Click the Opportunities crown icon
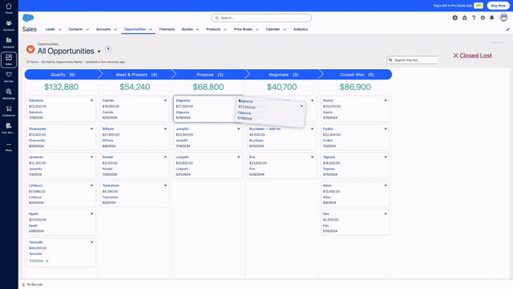Viewport: 513px width, 289px height. point(30,50)
